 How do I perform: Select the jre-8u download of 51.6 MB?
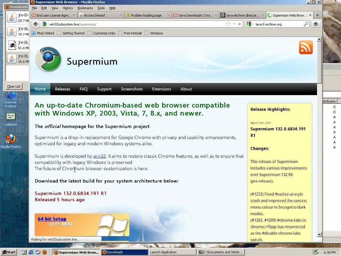[x=18, y=45]
